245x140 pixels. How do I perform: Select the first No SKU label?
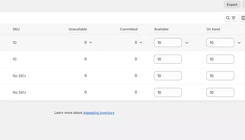(x=19, y=76)
